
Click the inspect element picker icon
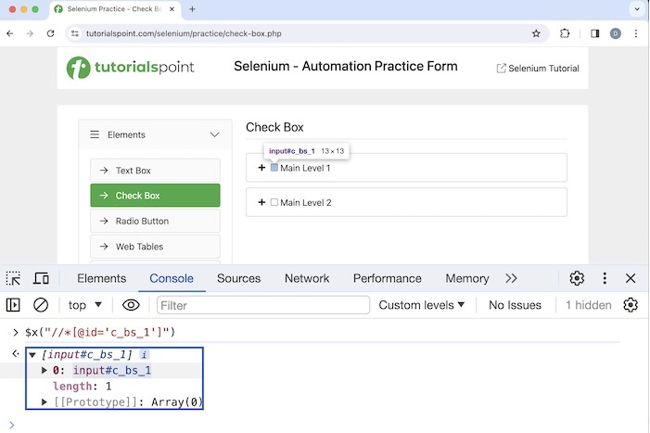13,278
